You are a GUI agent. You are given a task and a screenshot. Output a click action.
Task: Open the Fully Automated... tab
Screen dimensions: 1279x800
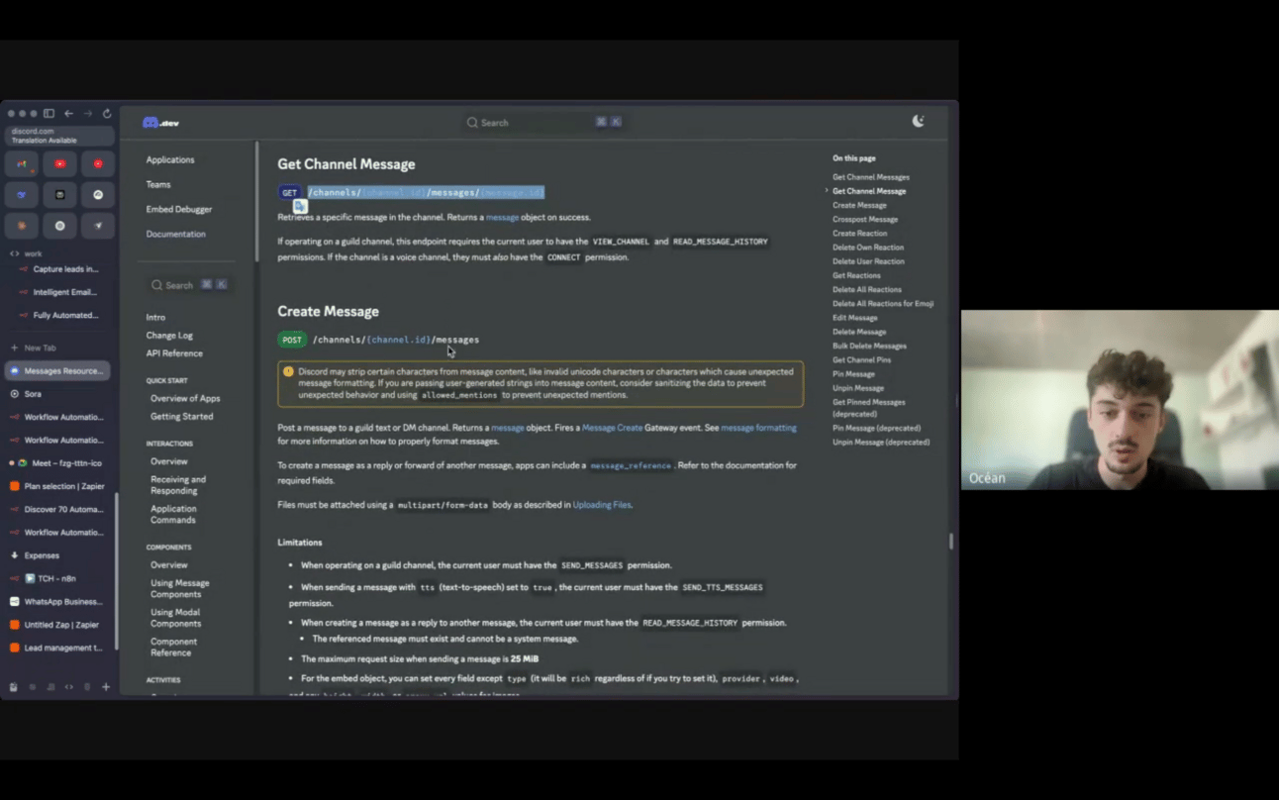(61, 315)
